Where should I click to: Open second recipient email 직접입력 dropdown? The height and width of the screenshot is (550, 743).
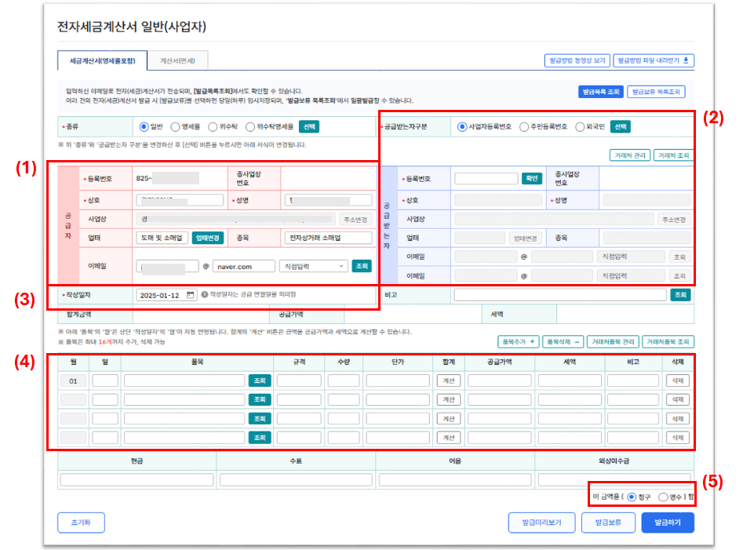click(630, 275)
